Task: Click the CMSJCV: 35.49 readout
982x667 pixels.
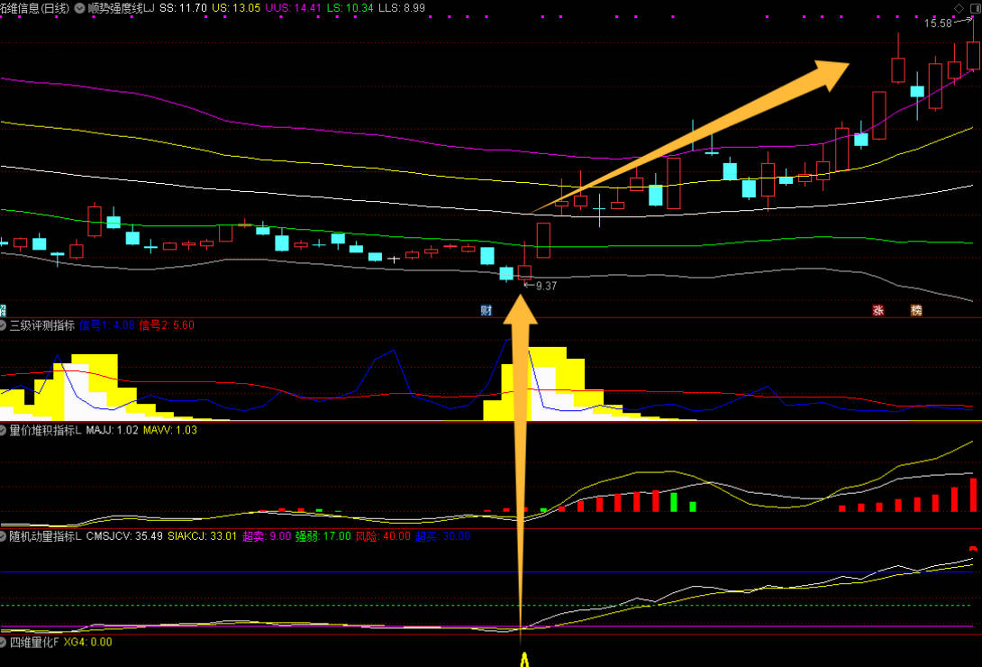Action: pyautogui.click(x=124, y=536)
